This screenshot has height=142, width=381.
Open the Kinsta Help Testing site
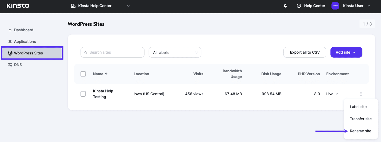coord(103,94)
